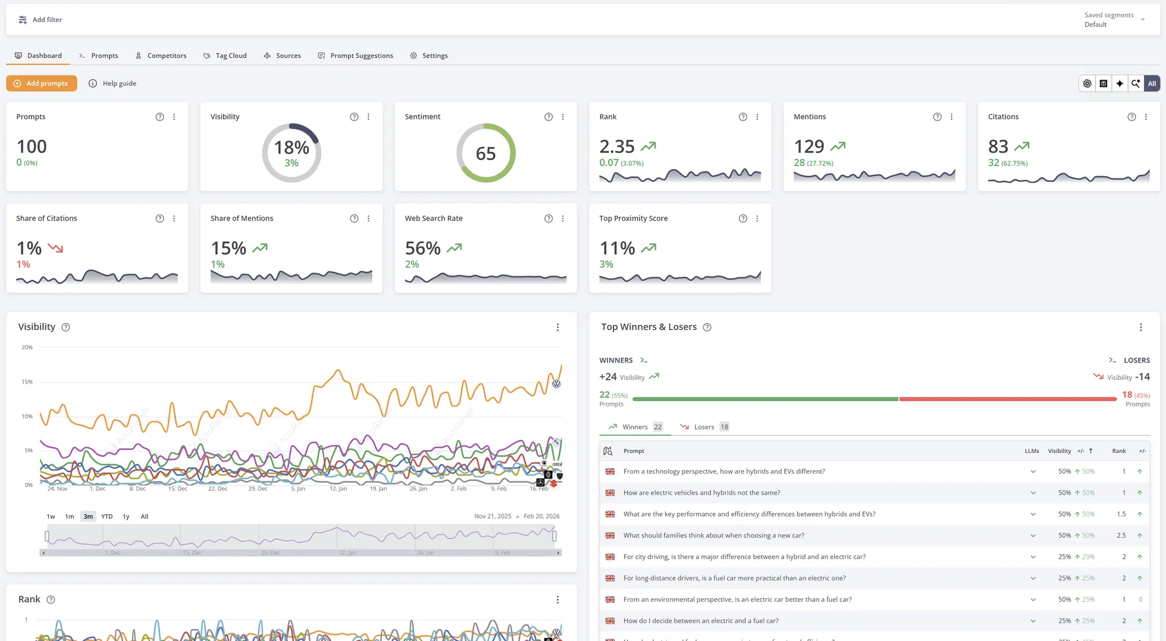Screen dimensions: 1166x641
Task: Open the Help guide
Action: click(112, 83)
